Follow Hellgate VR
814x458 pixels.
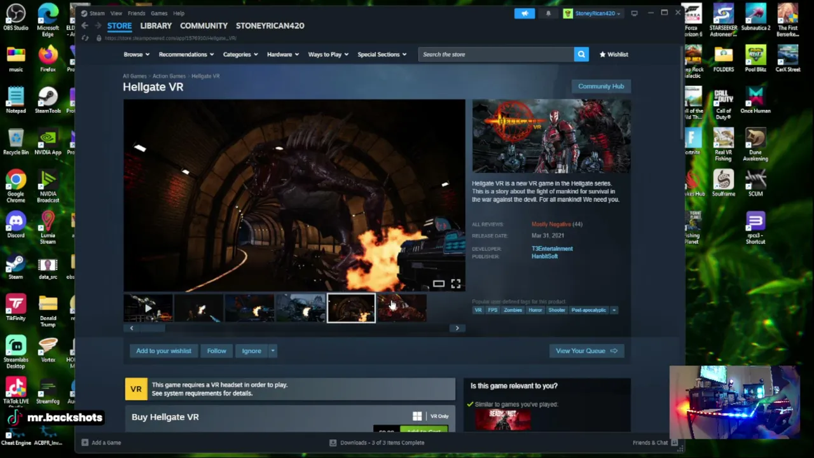pos(216,351)
